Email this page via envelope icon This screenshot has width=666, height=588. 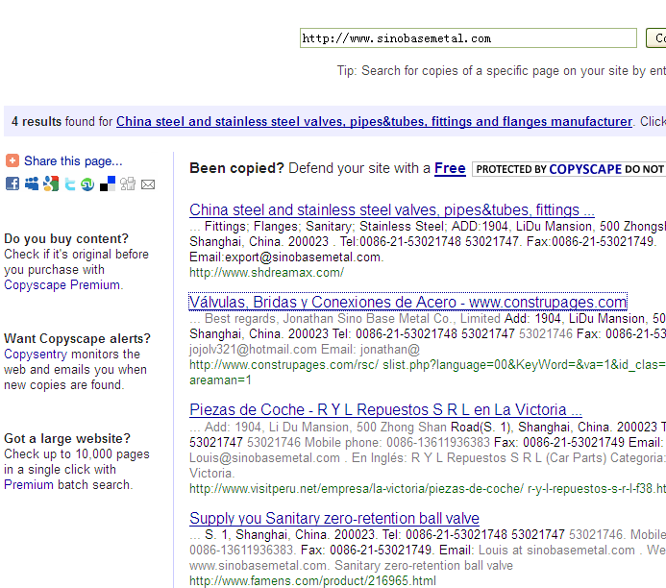148,184
